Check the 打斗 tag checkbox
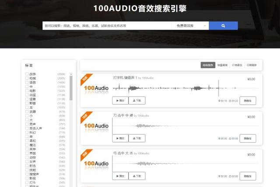Image resolution: width=280 pixels, height=187 pixels. [27, 182]
